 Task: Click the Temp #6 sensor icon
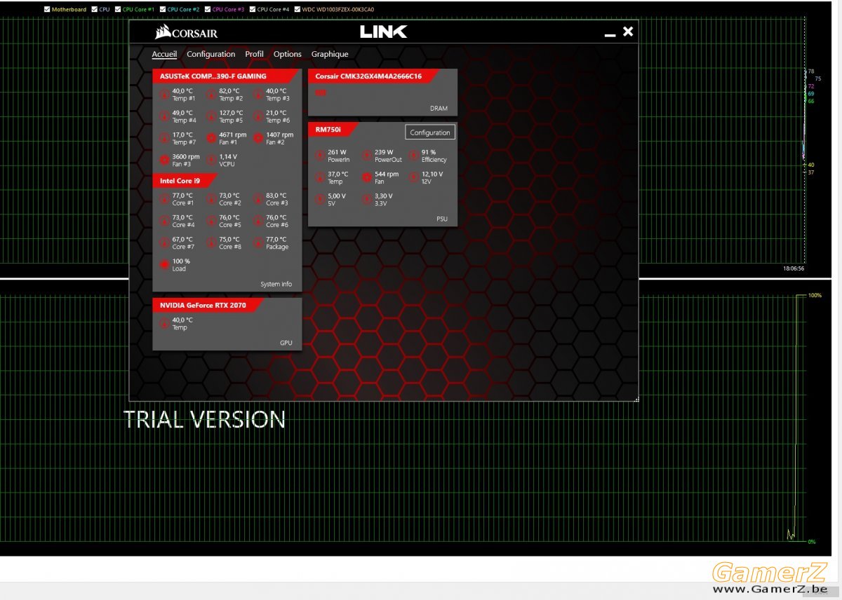pyautogui.click(x=258, y=116)
